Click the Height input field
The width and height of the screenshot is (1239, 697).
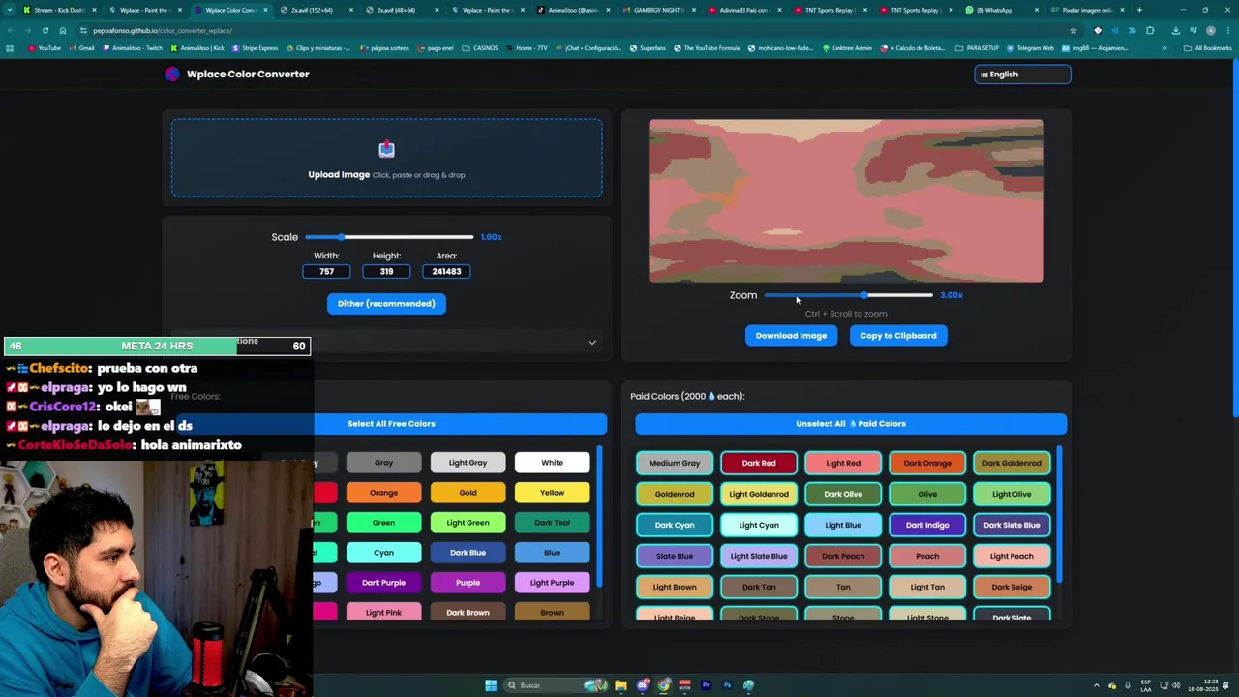pyautogui.click(x=386, y=272)
